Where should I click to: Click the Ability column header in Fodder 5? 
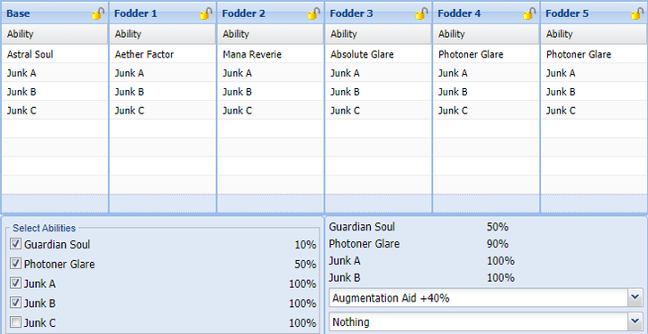point(594,34)
